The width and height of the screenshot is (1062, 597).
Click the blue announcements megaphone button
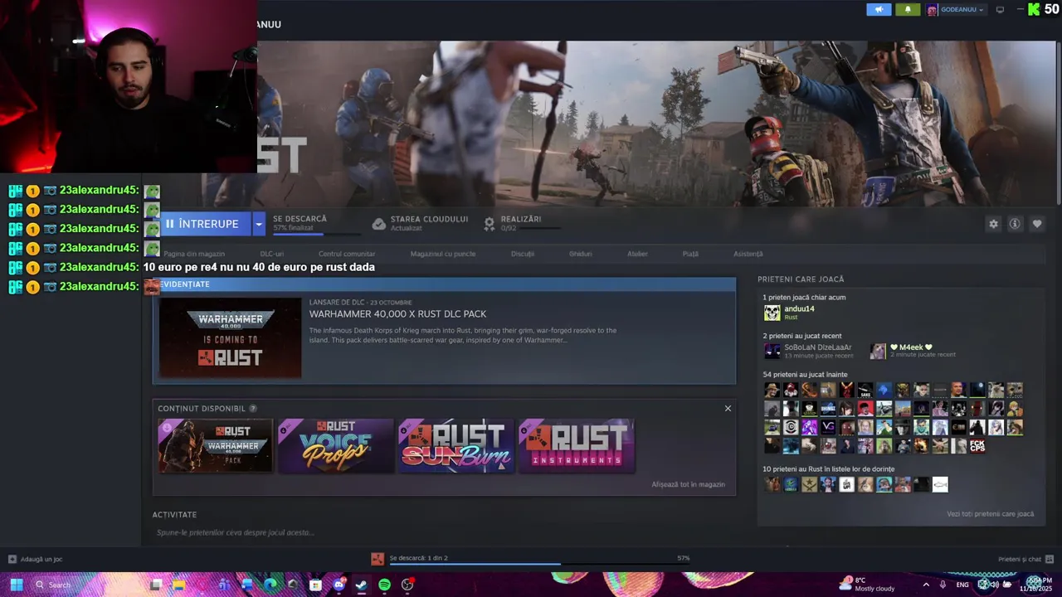879,10
